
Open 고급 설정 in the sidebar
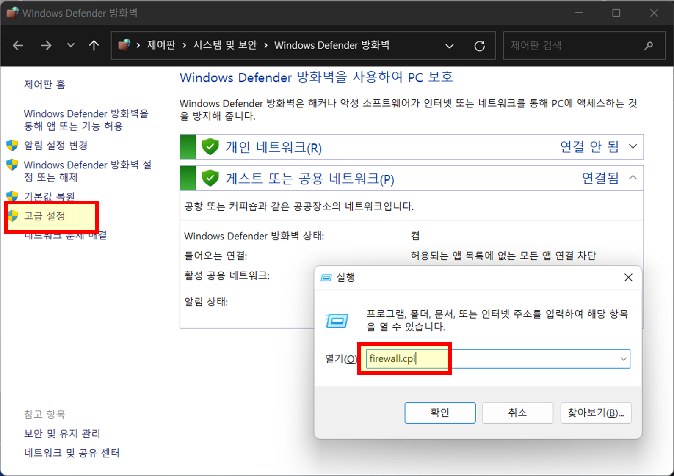pyautogui.click(x=44, y=216)
